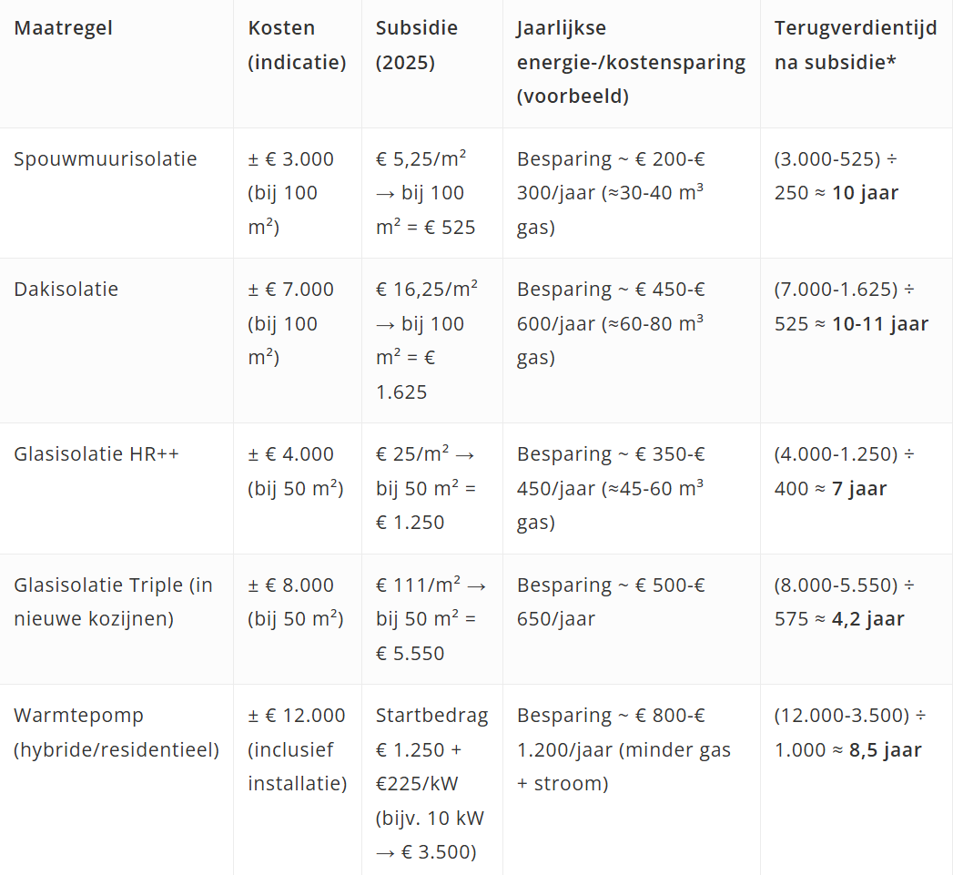Click the ± € 7.000 cost cell
Image resolution: width=953 pixels, height=875 pixels.
[291, 323]
